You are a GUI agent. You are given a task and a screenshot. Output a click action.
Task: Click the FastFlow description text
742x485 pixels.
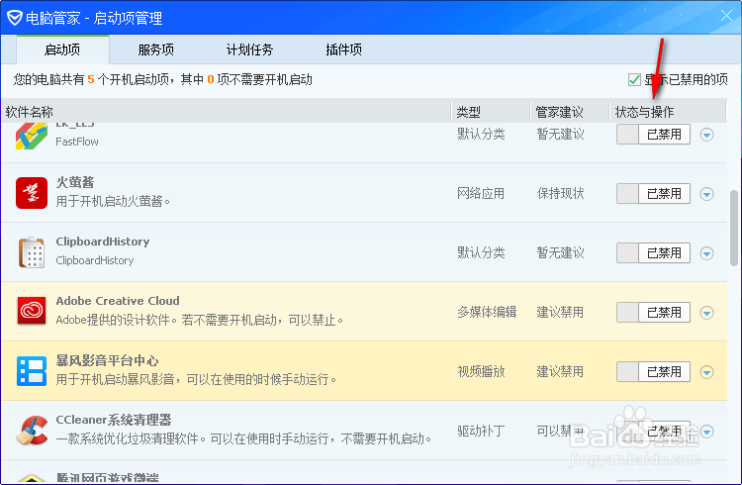point(77,142)
